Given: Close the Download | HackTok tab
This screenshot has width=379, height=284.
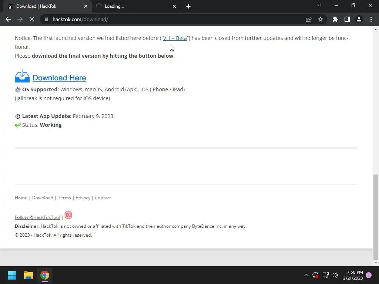Looking at the screenshot, I should (x=86, y=6).
